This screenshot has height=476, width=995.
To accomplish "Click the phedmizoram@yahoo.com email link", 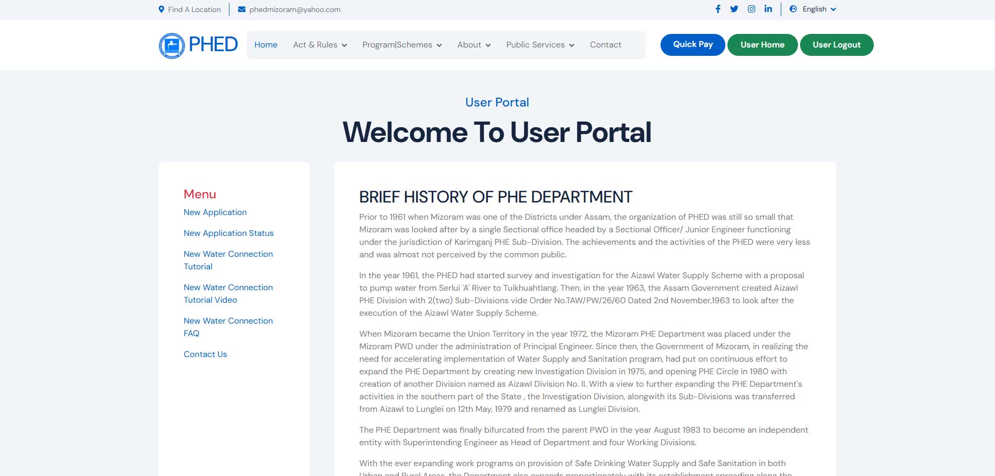I will 295,9.
